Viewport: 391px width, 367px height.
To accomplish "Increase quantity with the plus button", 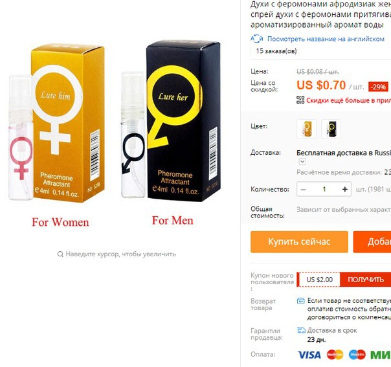I will point(345,190).
